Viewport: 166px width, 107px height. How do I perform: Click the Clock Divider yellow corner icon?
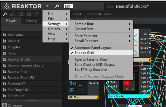coord(149,96)
